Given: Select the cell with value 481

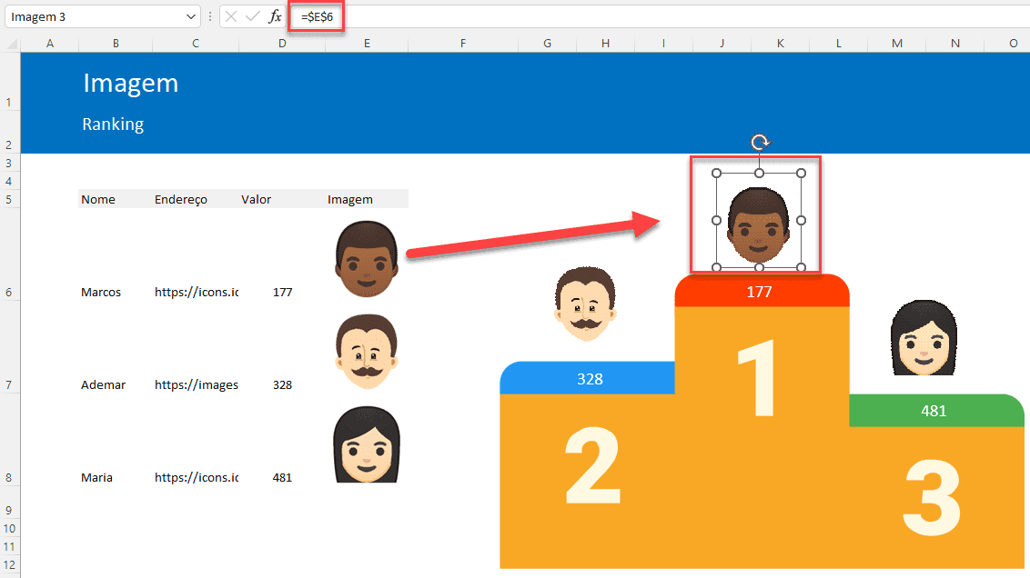Looking at the screenshot, I should pos(282,477).
